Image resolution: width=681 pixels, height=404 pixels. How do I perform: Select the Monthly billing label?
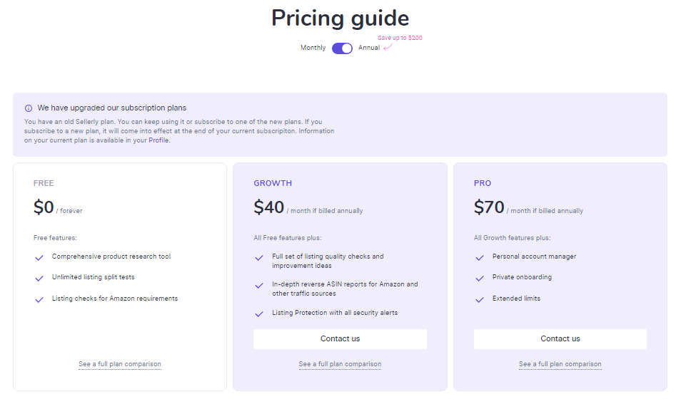click(313, 48)
